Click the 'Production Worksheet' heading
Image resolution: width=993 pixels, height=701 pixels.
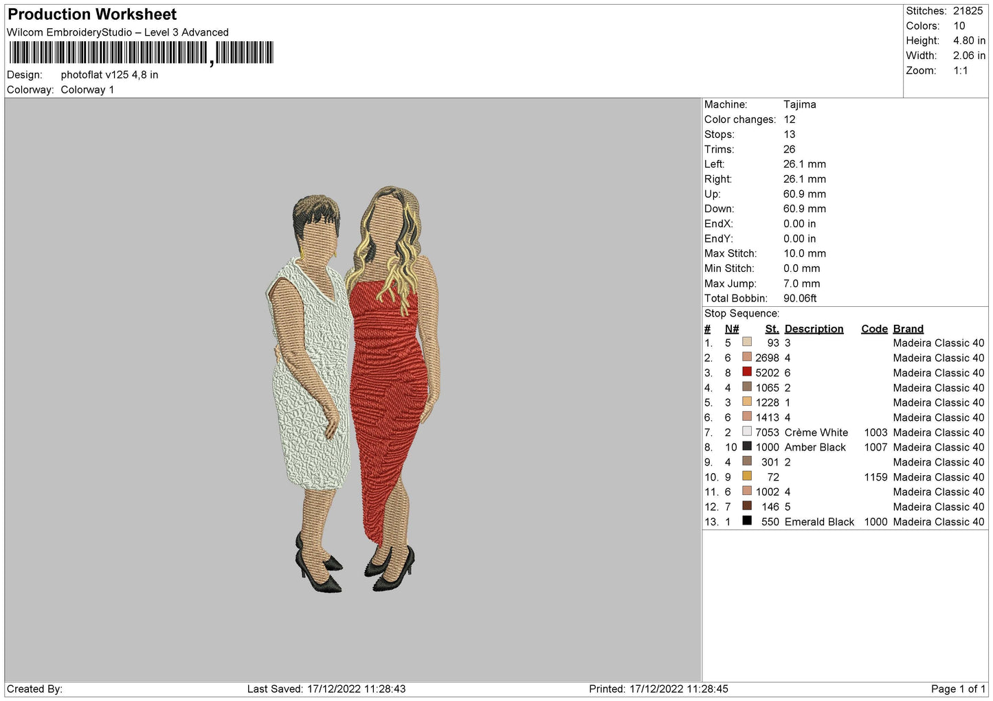pos(92,14)
